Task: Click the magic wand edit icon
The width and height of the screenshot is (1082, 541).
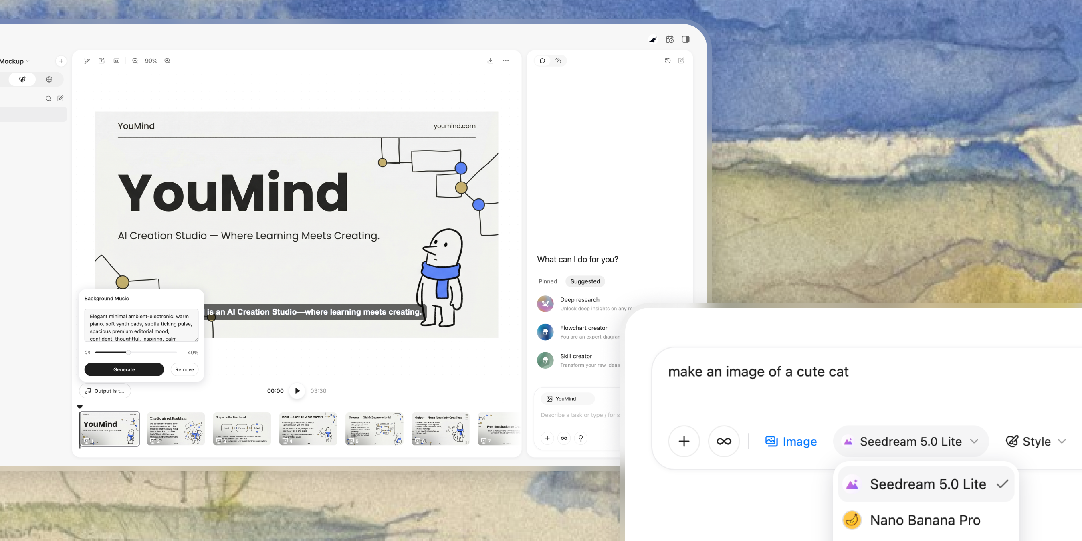Action: pyautogui.click(x=87, y=61)
